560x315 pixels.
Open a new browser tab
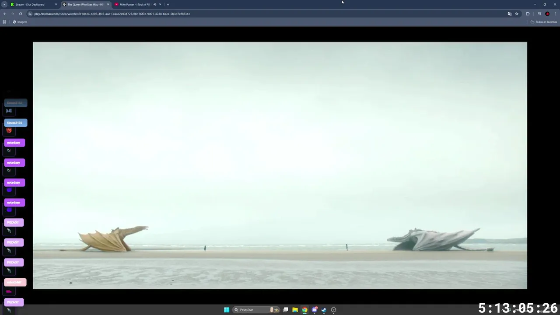(x=168, y=4)
